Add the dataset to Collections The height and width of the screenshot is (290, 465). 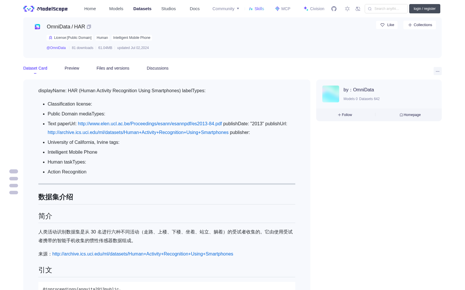[420, 25]
